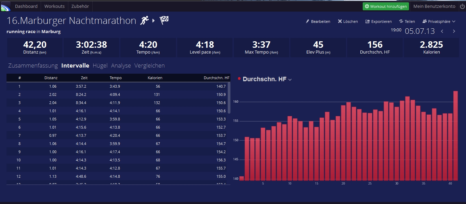Click the checkered race flag icon
This screenshot has height=204, width=466.
[x=164, y=20]
